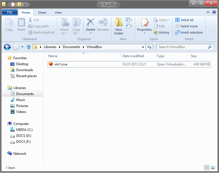The height and width of the screenshot is (173, 219).
Task: Minimize the ribbon with the caret
Action: pos(208,12)
